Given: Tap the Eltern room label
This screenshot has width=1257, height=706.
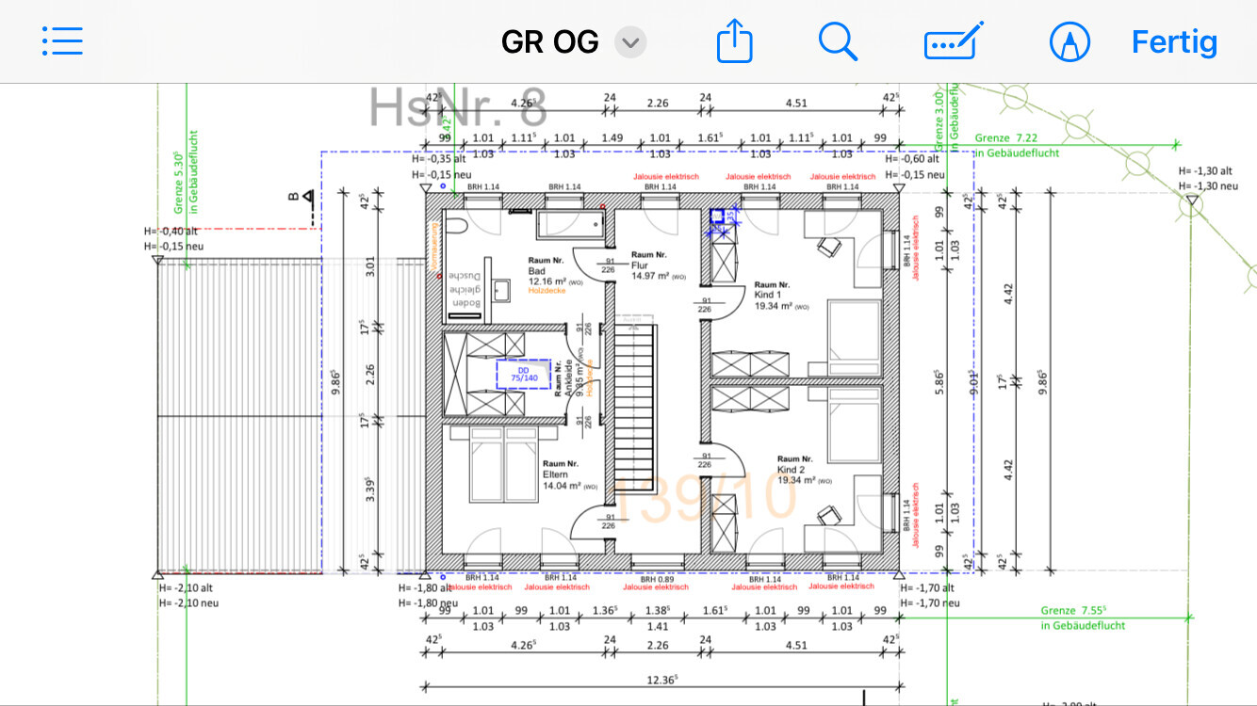Looking at the screenshot, I should [x=555, y=474].
